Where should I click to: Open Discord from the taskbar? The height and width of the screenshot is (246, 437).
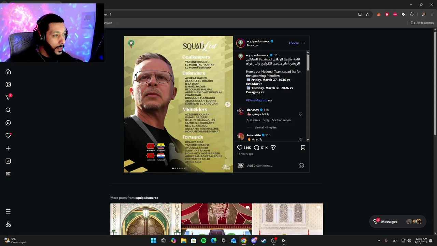[254, 241]
